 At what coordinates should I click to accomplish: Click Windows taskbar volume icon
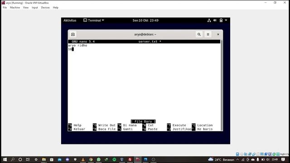pos(268,159)
